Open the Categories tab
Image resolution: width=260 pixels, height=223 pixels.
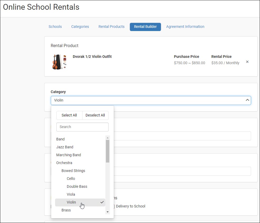click(x=80, y=27)
